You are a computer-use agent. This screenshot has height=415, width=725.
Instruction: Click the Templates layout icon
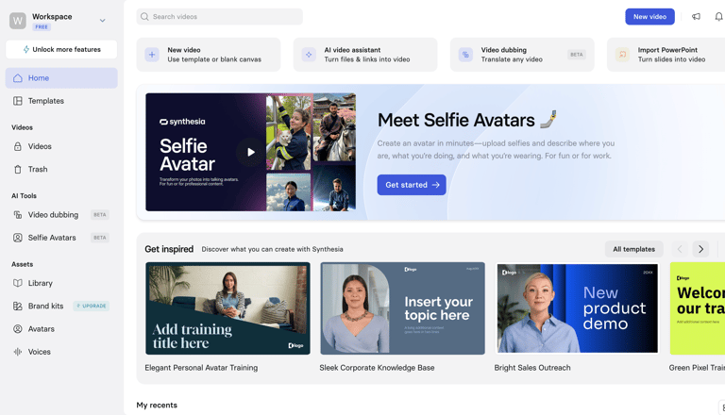[x=18, y=101]
